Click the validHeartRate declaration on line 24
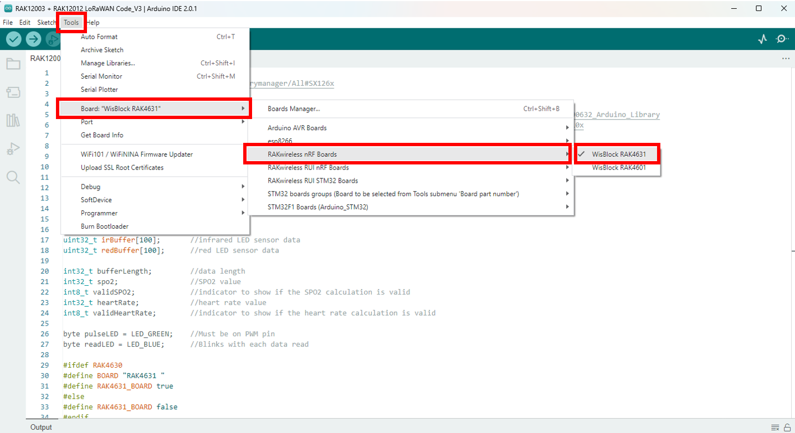The width and height of the screenshot is (795, 433). pyautogui.click(x=110, y=313)
